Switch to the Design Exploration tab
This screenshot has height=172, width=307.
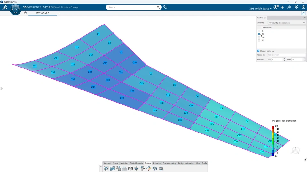(186, 163)
